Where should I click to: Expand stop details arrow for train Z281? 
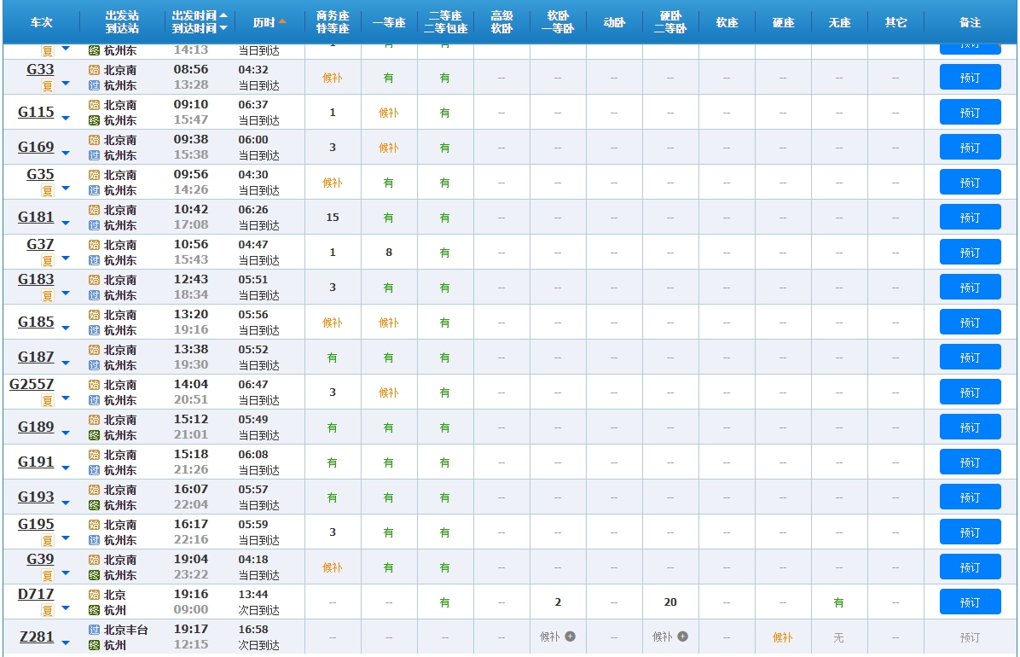(66, 642)
